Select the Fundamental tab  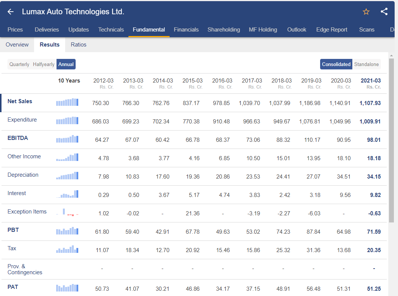[x=149, y=30]
